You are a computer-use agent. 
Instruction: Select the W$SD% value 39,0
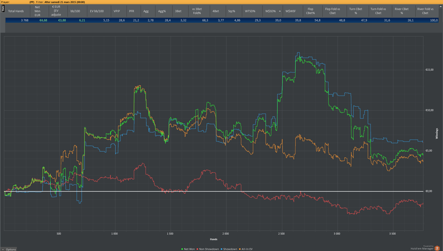coord(278,20)
